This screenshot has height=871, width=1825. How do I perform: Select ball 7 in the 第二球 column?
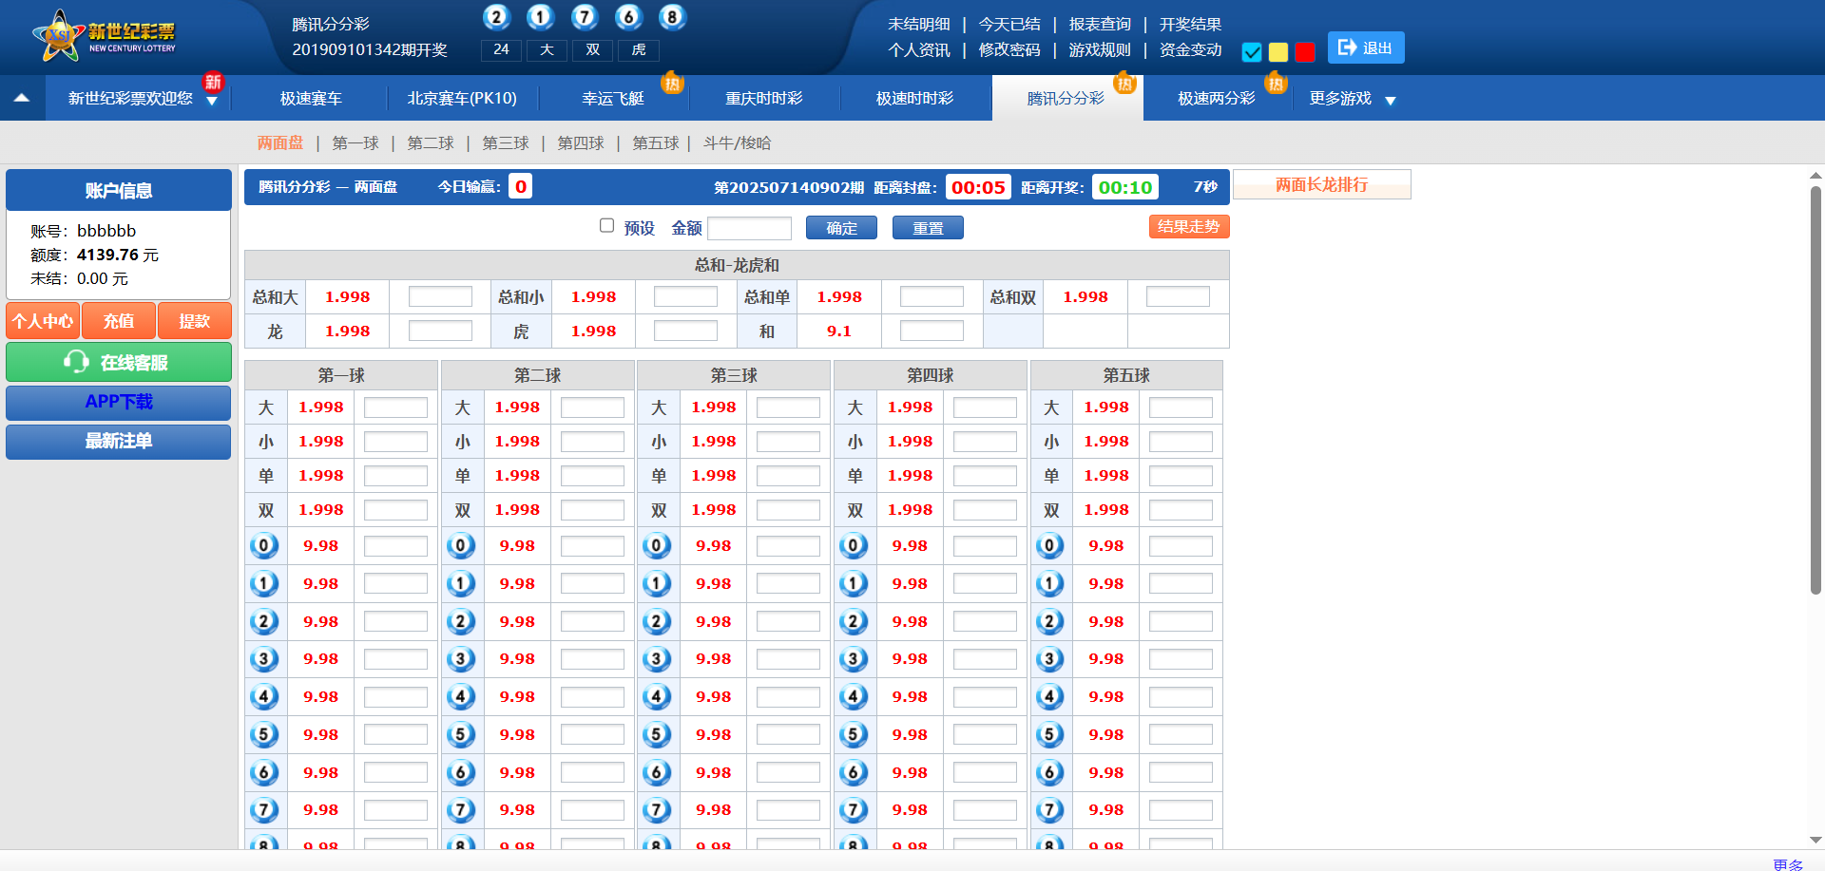click(461, 810)
